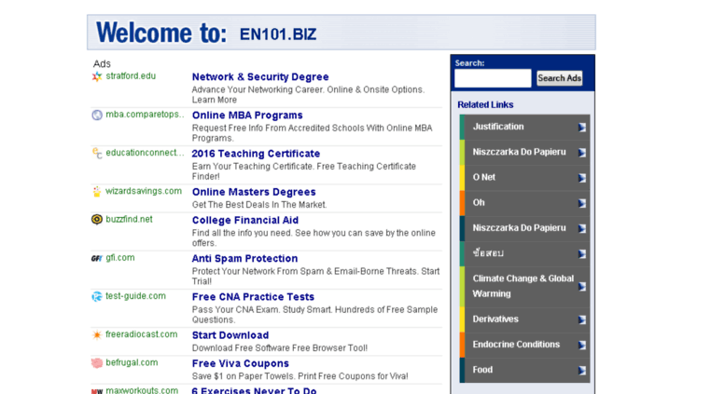Click the freeradiocast.com orange burst favicon
Image resolution: width=725 pixels, height=394 pixels.
click(97, 335)
